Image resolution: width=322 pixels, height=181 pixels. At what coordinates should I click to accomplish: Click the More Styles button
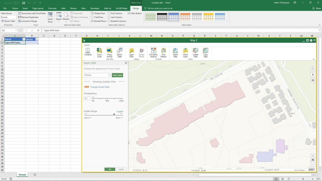[118, 75]
